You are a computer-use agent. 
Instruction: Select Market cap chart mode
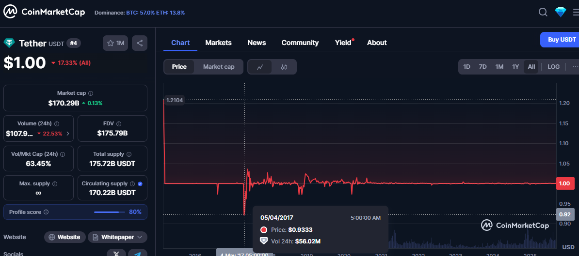coord(219,67)
